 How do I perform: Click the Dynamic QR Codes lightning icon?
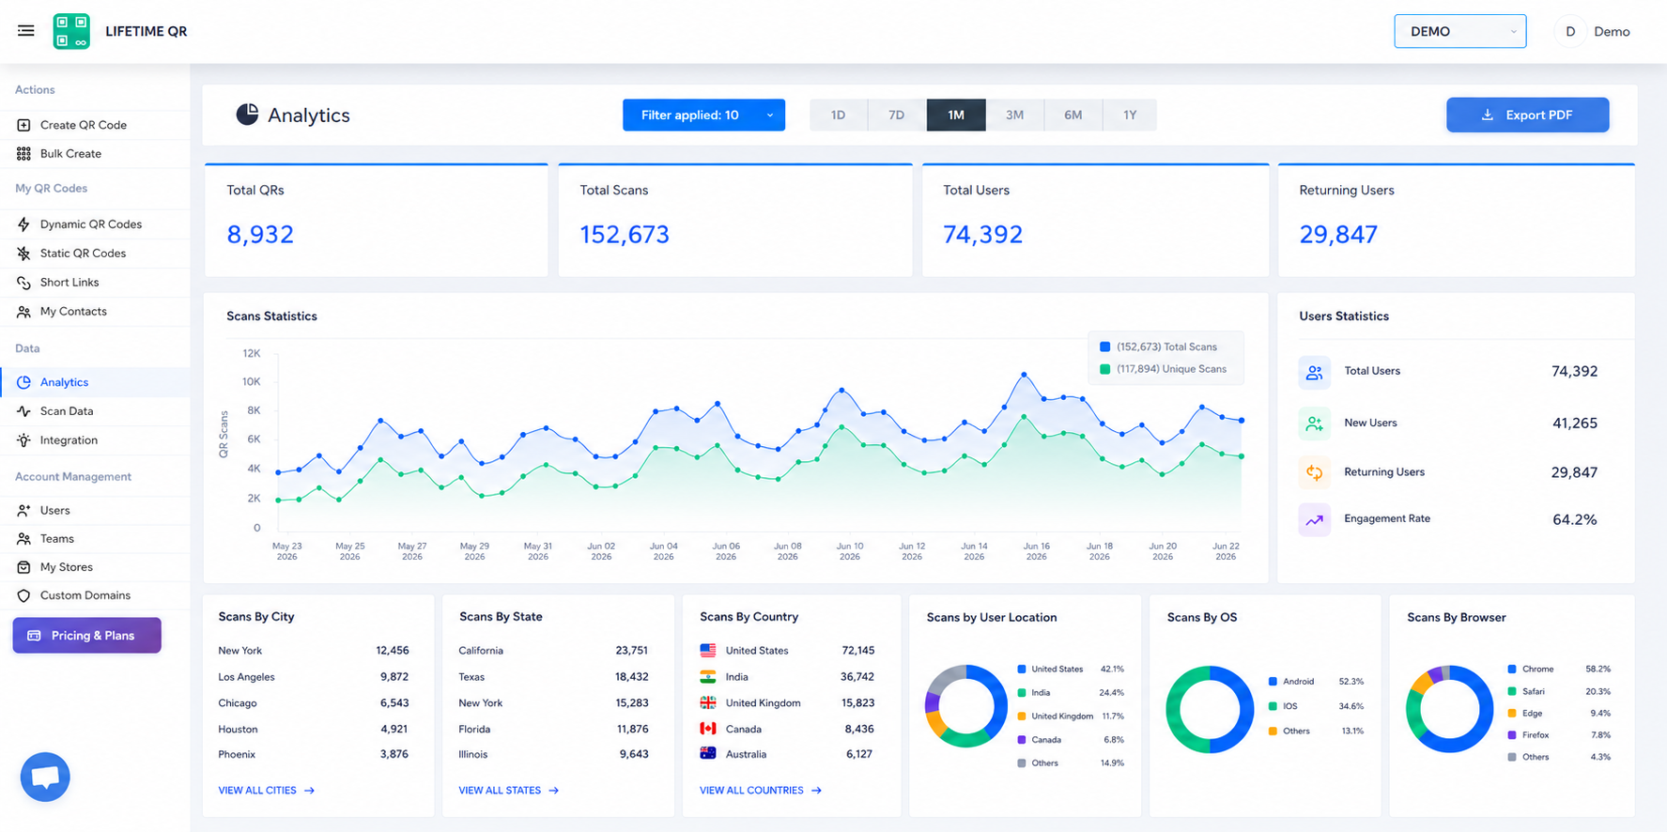coord(23,224)
